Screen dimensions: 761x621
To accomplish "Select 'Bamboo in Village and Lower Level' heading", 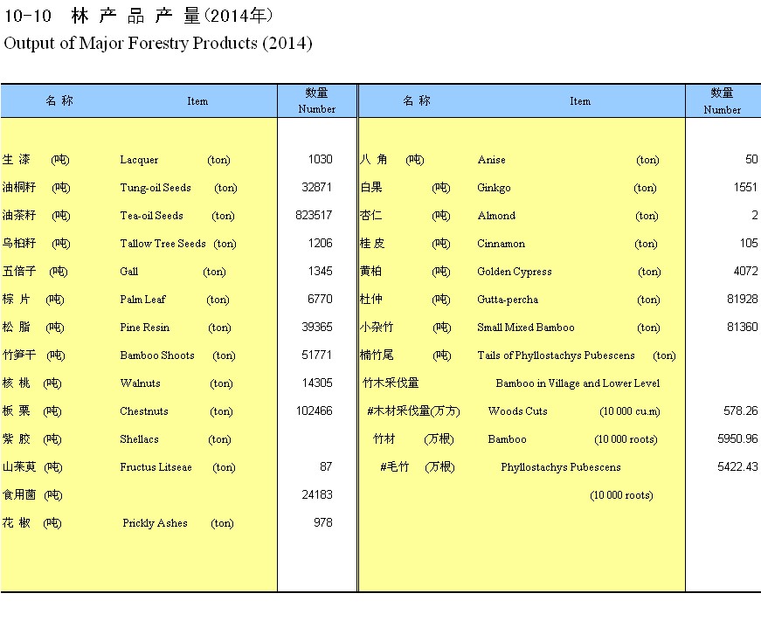I will point(578,383).
